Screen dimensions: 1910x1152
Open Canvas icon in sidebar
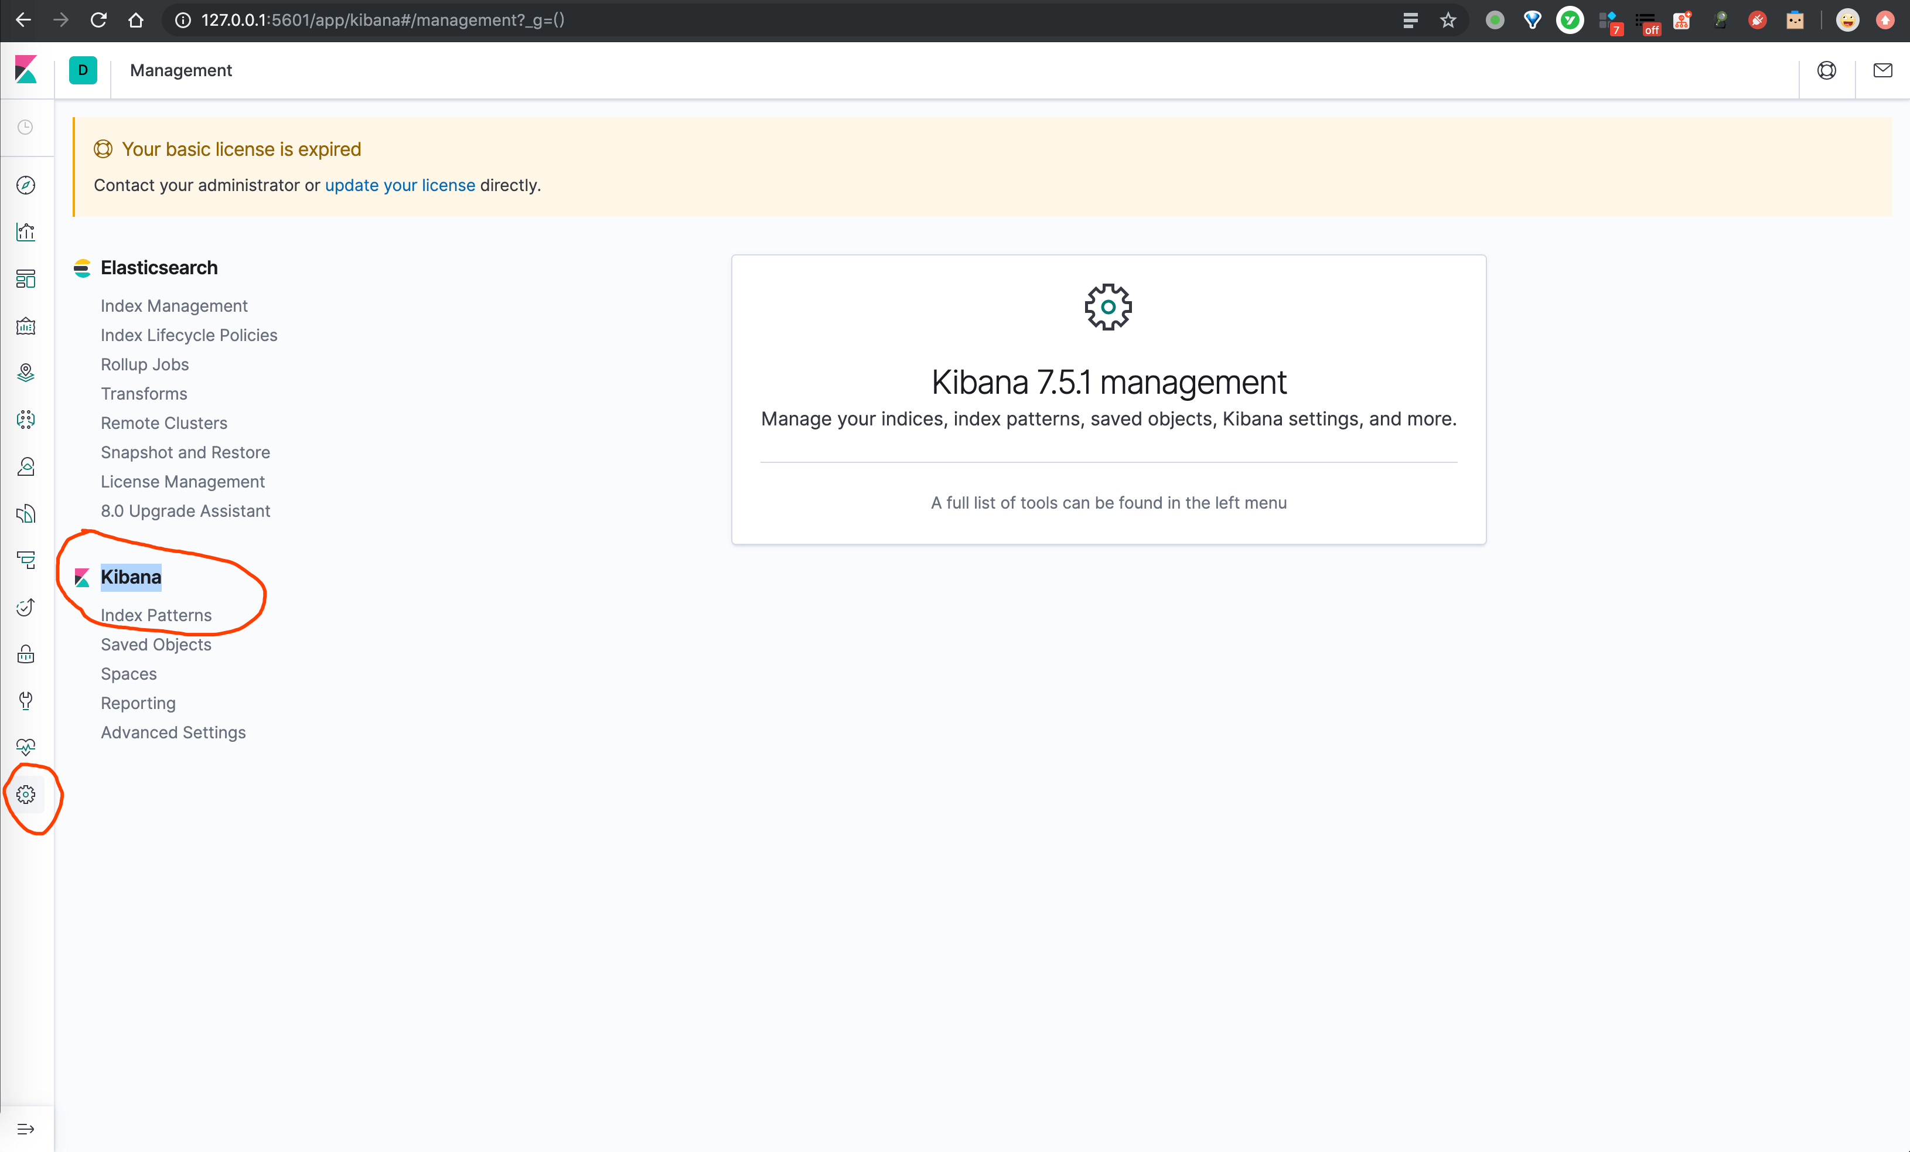pyautogui.click(x=26, y=326)
